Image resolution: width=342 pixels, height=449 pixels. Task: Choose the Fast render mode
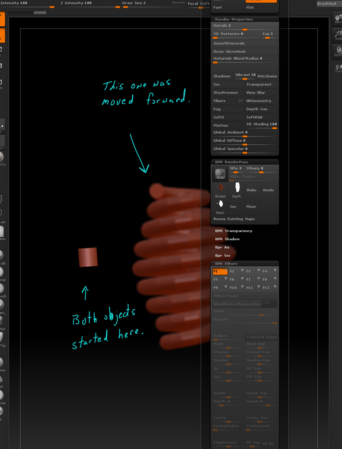coord(228,8)
